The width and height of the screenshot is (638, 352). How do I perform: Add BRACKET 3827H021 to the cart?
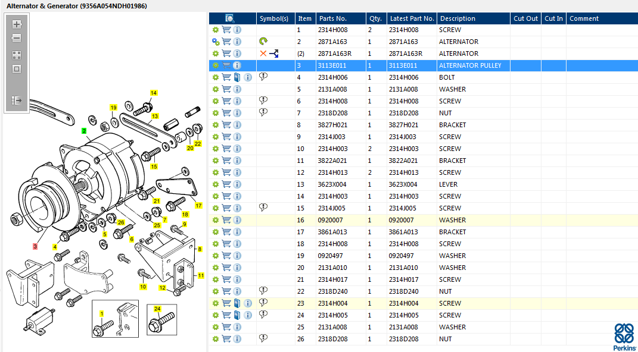click(226, 125)
